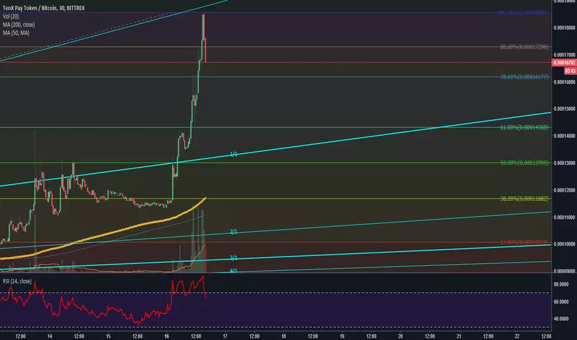Select the MA (200, close) indicator legend
The image size is (577, 340).
(19, 25)
